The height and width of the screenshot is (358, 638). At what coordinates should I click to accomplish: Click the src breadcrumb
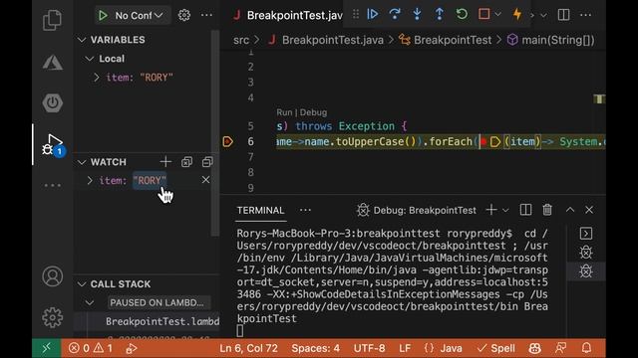[241, 40]
